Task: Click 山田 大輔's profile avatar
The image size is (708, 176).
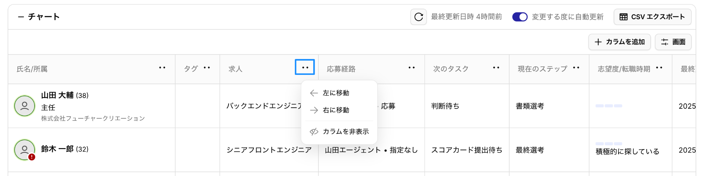Action: coord(25,106)
